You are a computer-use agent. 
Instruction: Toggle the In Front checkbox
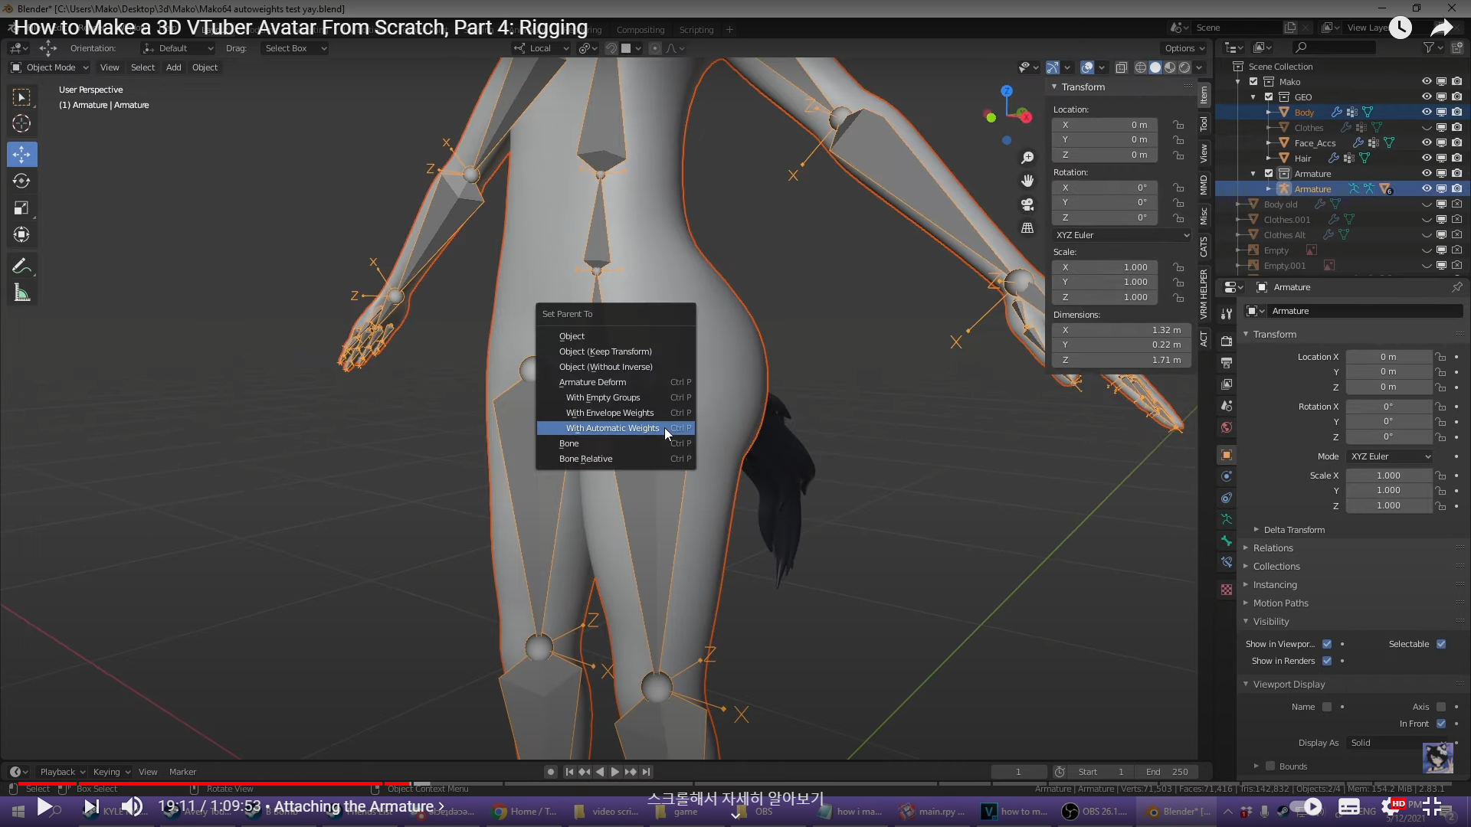tap(1441, 724)
